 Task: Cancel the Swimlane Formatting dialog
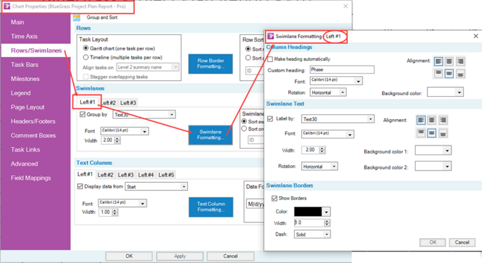[462, 243]
